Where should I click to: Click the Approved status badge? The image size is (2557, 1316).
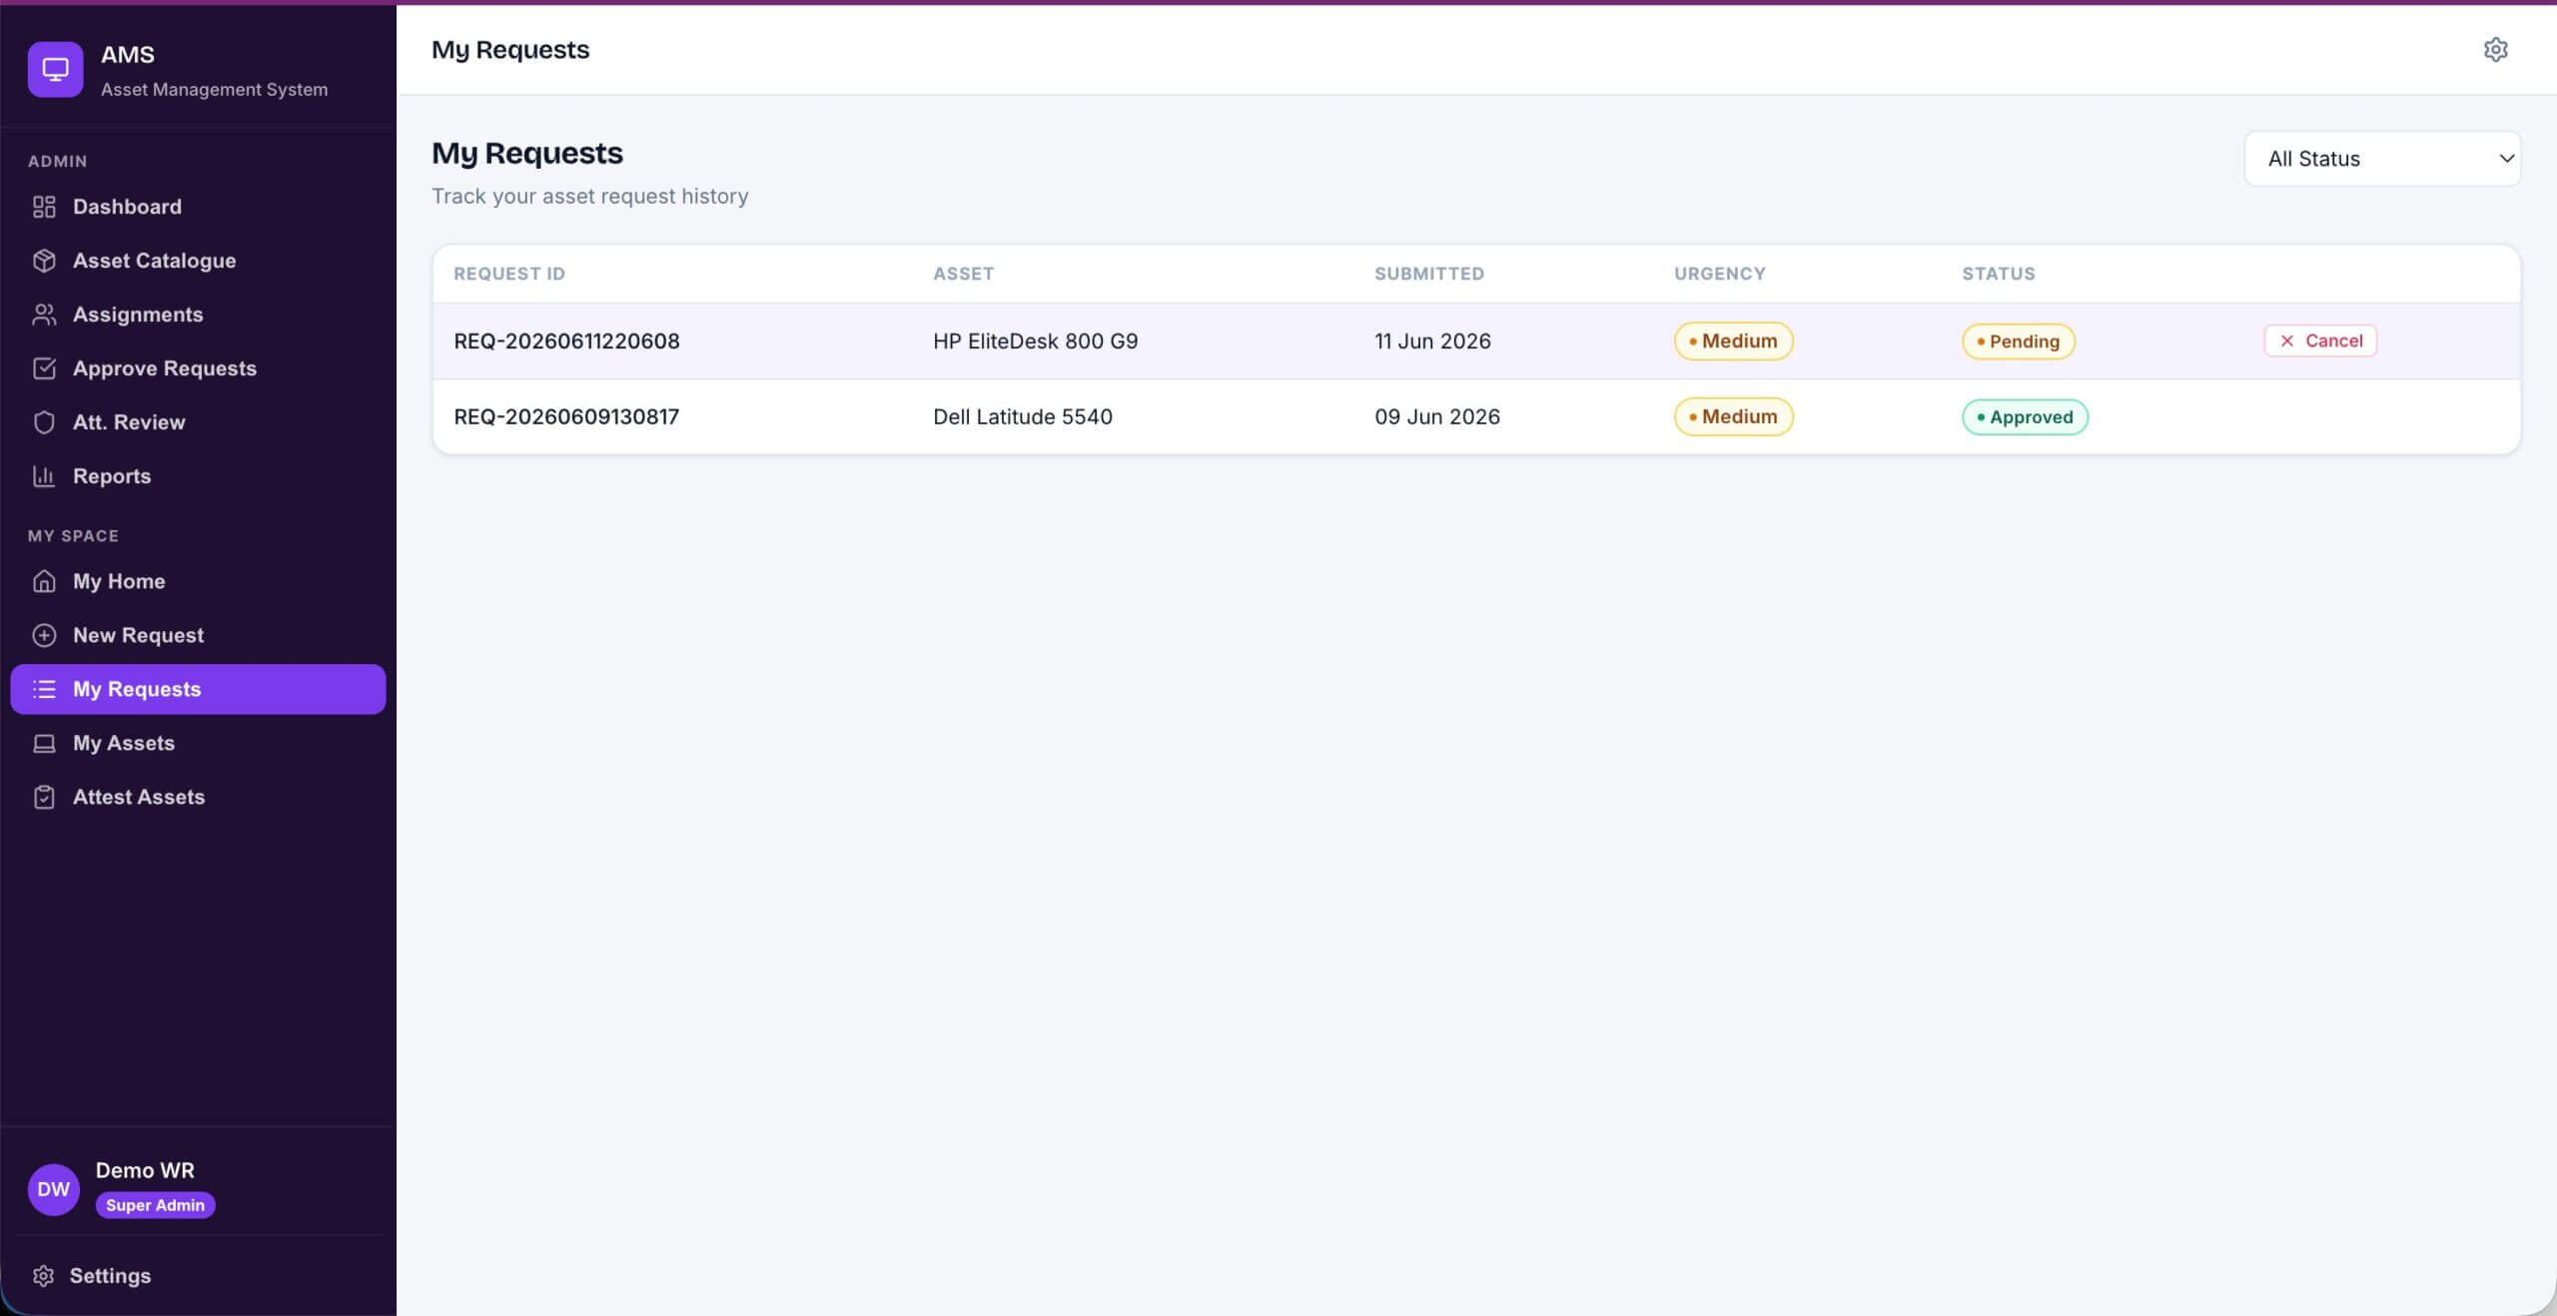coord(2025,417)
